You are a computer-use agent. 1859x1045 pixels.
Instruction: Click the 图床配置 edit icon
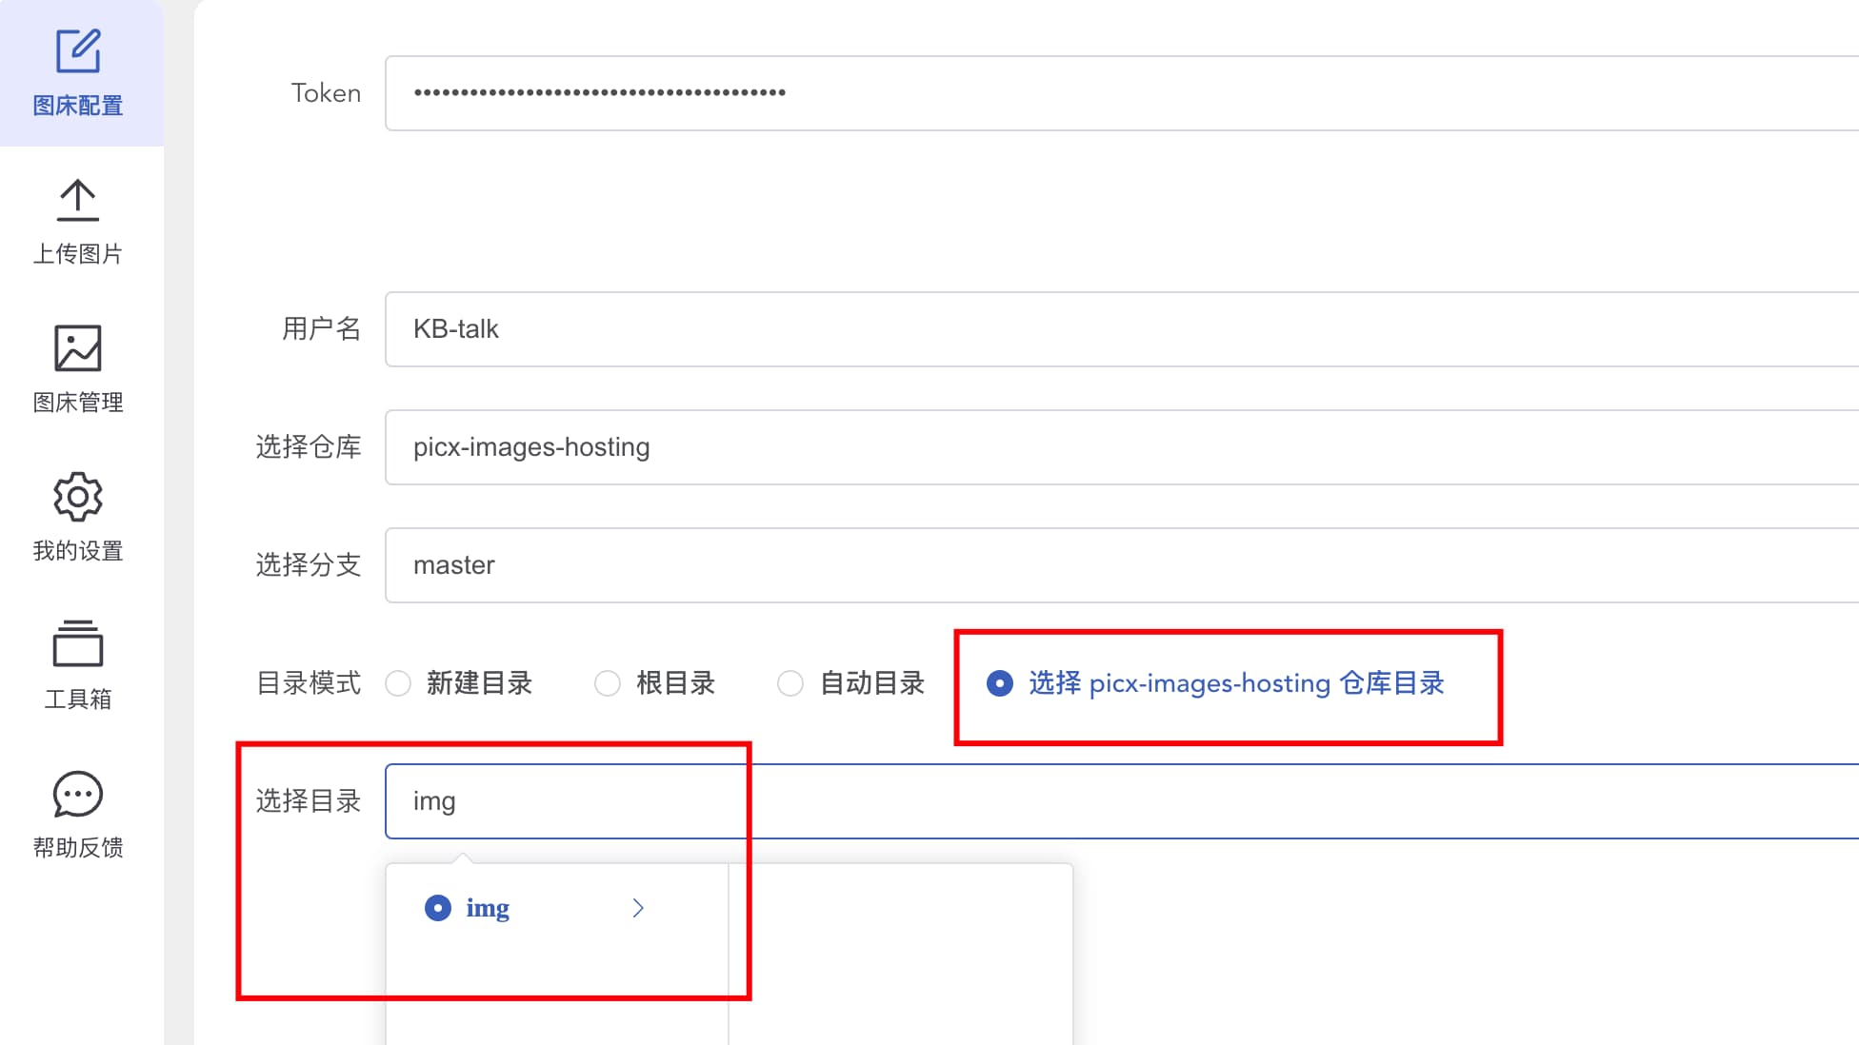point(78,51)
